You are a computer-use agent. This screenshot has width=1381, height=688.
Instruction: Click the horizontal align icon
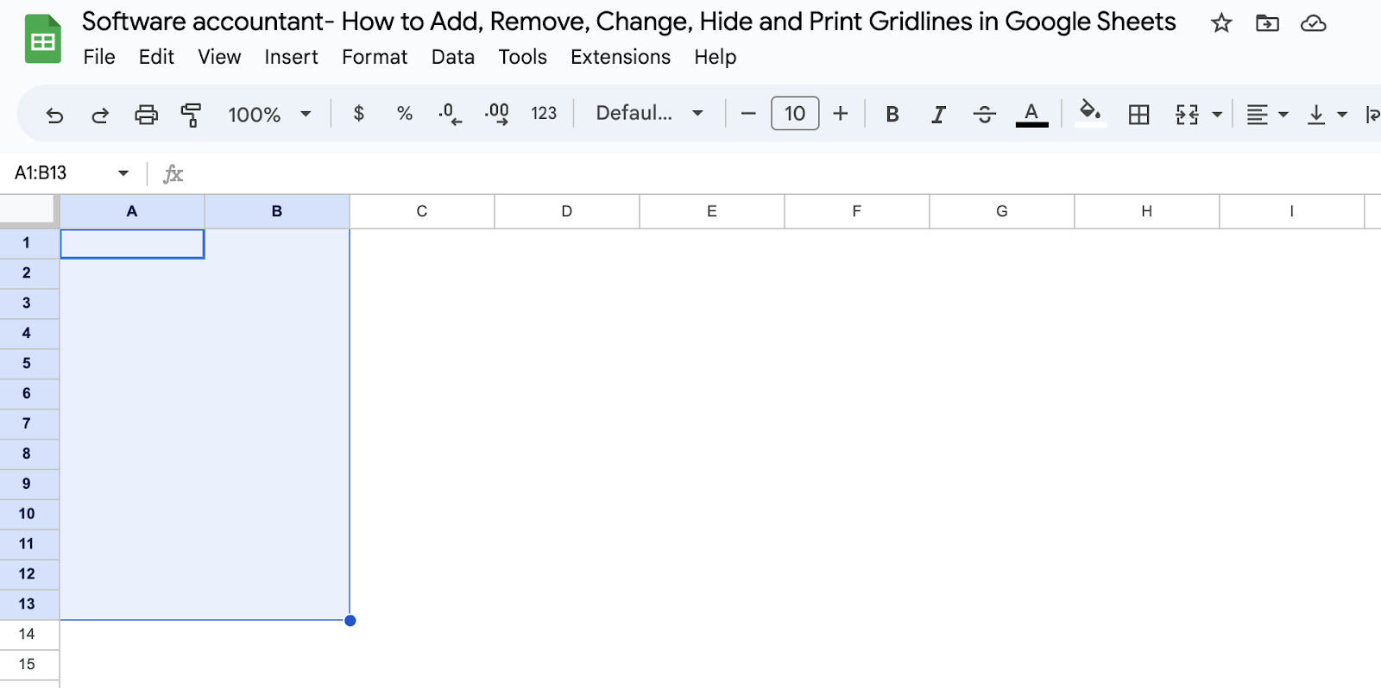(1258, 114)
